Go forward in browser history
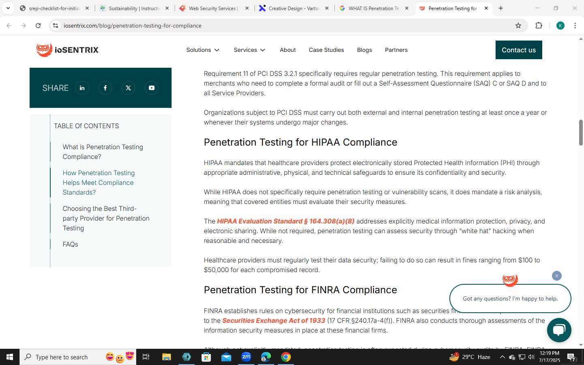584x365 pixels. [x=24, y=26]
